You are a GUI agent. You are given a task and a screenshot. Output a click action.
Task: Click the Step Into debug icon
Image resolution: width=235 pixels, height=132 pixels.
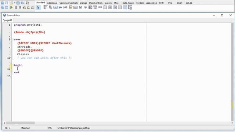coord(24,7)
